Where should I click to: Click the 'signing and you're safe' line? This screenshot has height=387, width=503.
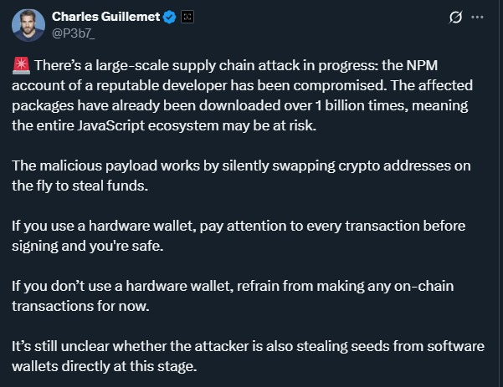[x=88, y=247]
